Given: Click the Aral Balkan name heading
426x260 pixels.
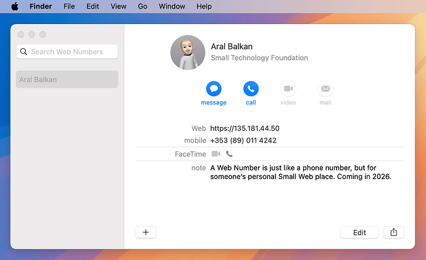Looking at the screenshot, I should (x=232, y=46).
